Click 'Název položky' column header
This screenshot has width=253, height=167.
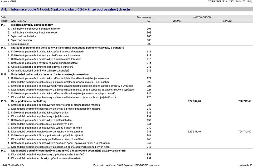tap(18, 21)
